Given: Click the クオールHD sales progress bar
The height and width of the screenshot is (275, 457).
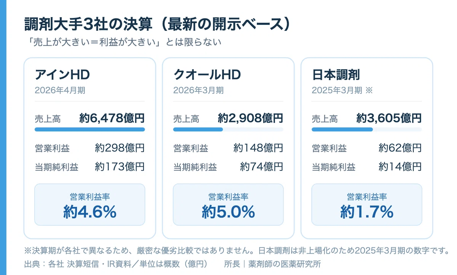Looking at the screenshot, I should pyautogui.click(x=228, y=130).
